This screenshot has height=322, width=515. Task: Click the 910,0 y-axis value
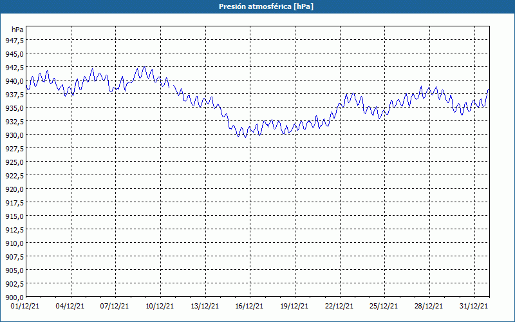click(14, 243)
